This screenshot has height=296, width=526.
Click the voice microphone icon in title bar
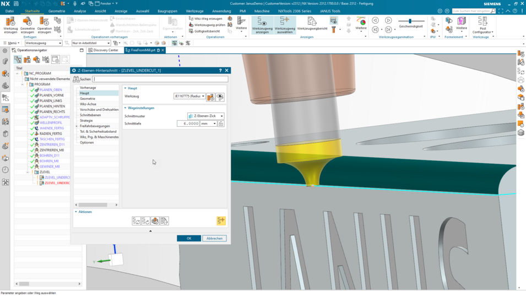click(x=75, y=3)
